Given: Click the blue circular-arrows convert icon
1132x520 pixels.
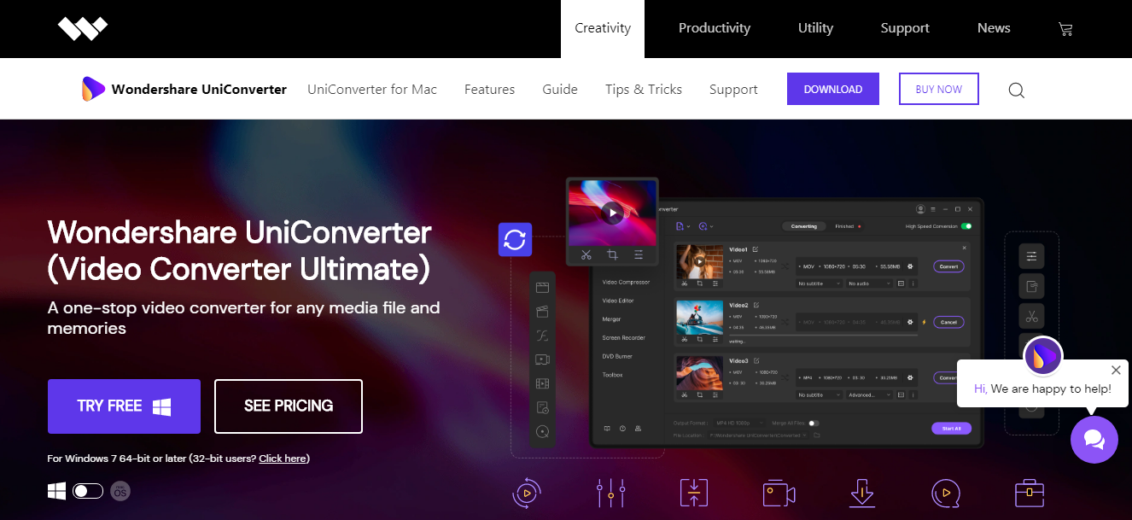Looking at the screenshot, I should (x=516, y=239).
